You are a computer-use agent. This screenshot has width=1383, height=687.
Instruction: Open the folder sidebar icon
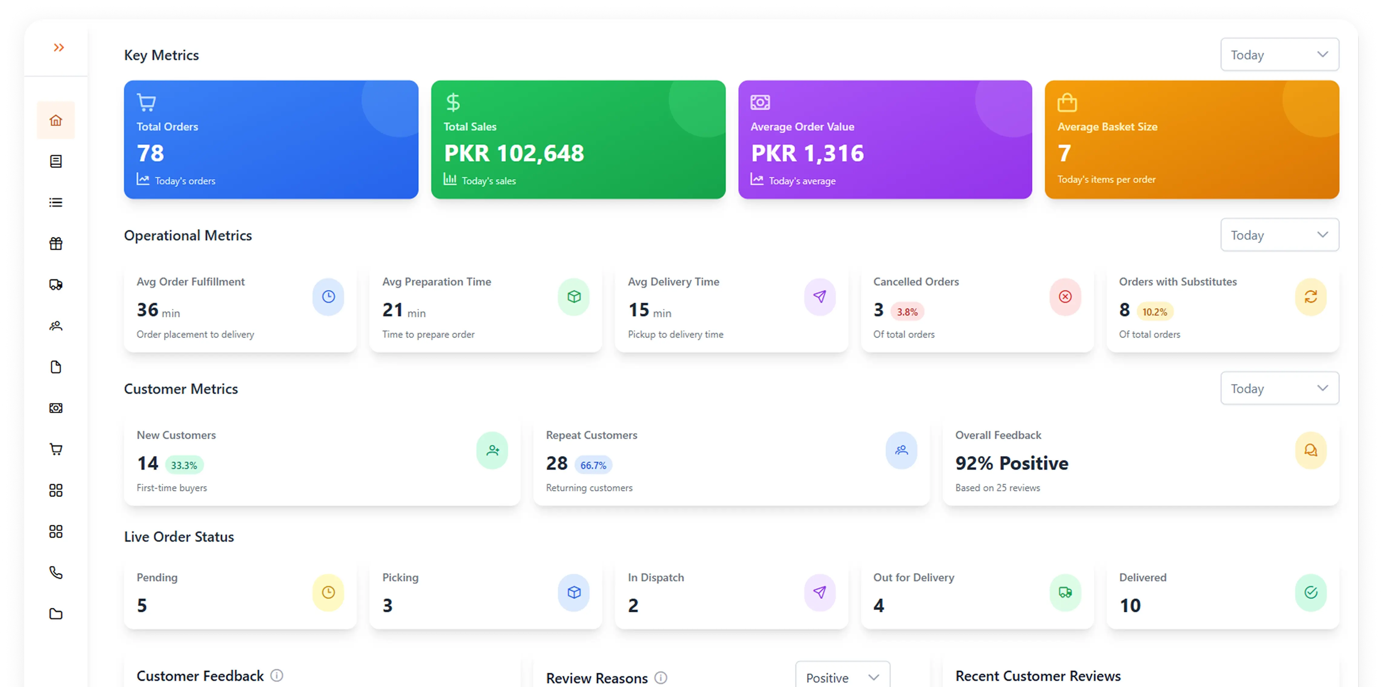(56, 614)
